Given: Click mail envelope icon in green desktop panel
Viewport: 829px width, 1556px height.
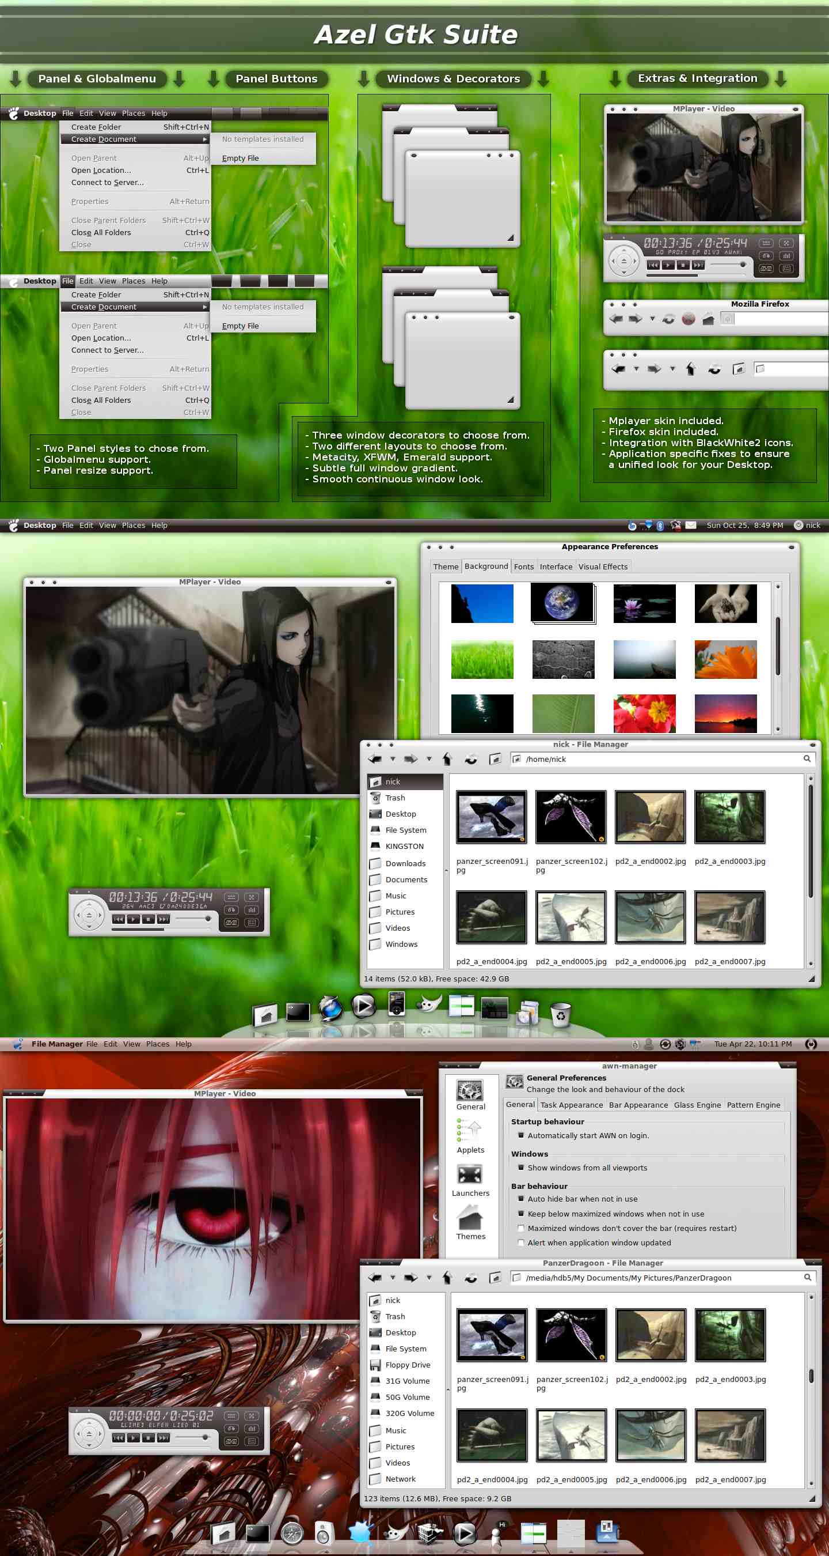Looking at the screenshot, I should click(x=691, y=525).
